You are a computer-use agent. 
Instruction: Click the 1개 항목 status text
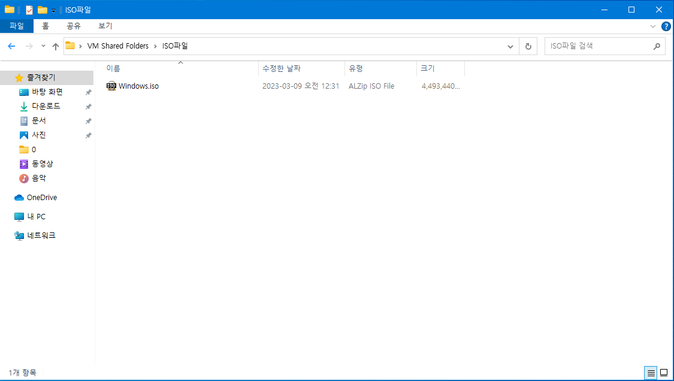click(22, 373)
